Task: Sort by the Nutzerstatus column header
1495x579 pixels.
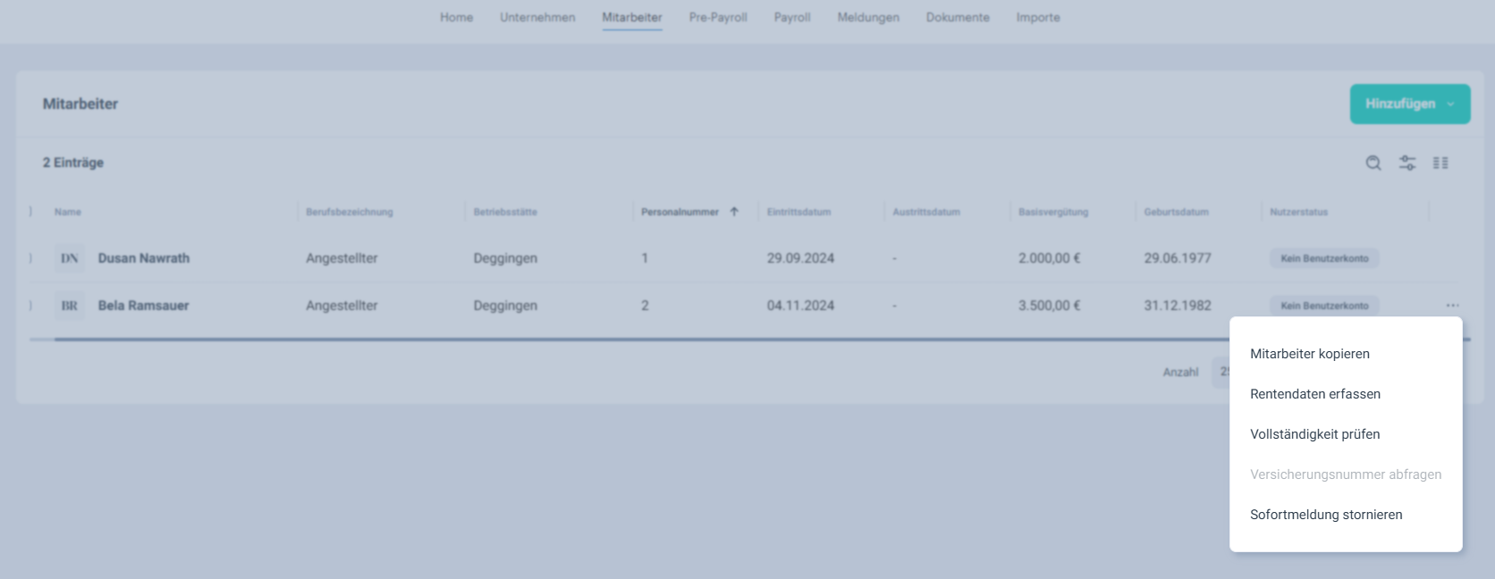Action: click(x=1299, y=212)
